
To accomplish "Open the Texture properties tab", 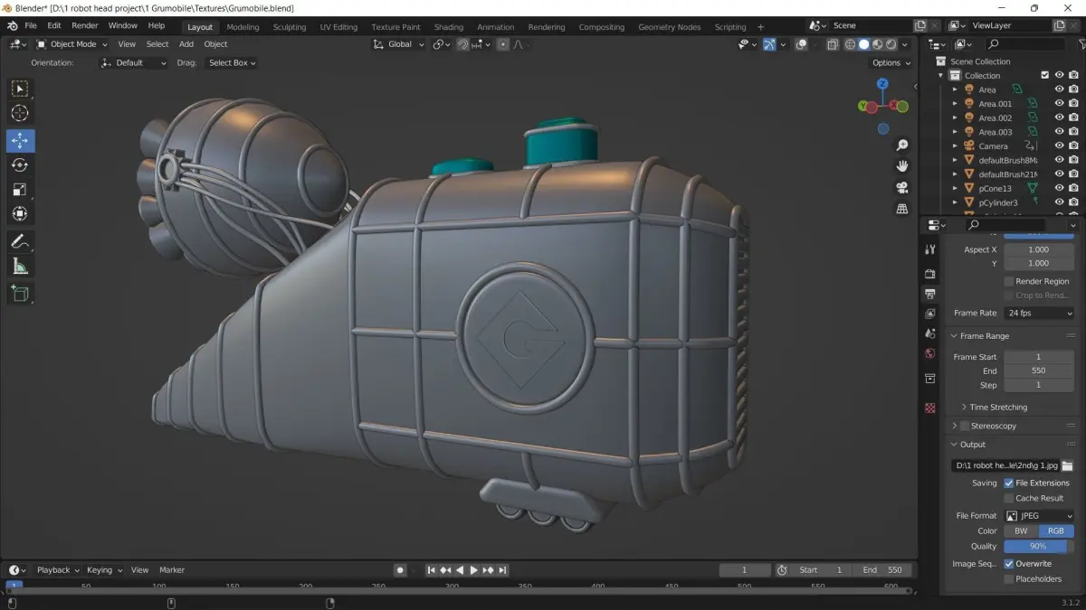I will click(x=929, y=408).
